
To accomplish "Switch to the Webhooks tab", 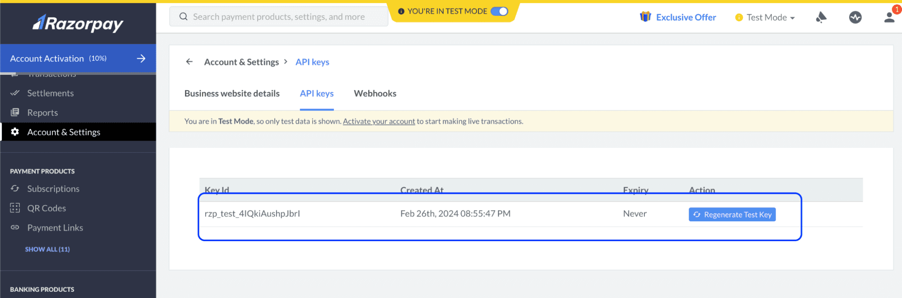I will pyautogui.click(x=375, y=93).
